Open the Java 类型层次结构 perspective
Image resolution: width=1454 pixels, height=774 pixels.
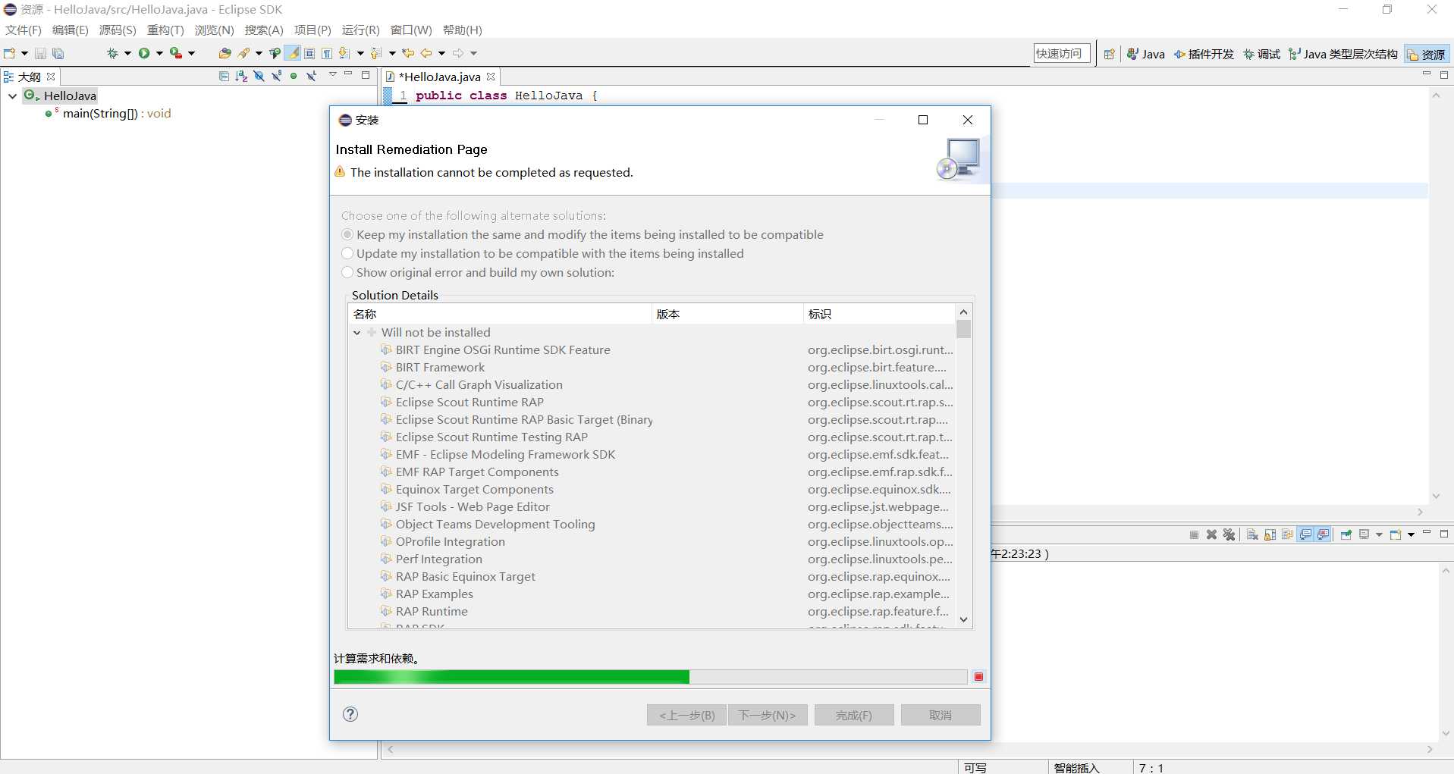click(x=1343, y=54)
